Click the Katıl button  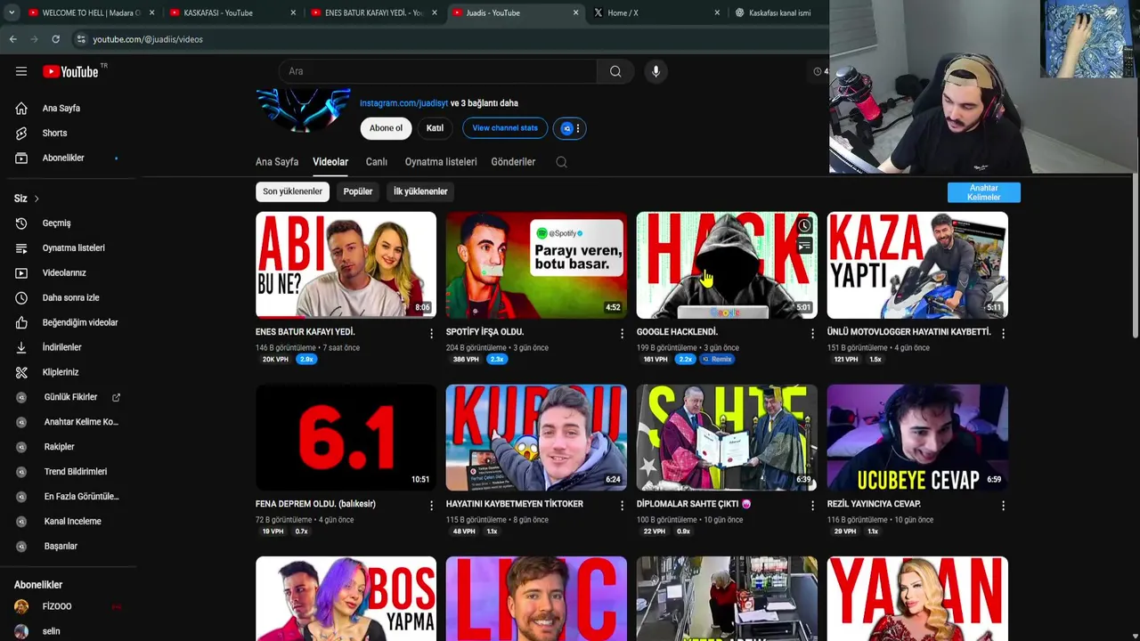coord(435,128)
